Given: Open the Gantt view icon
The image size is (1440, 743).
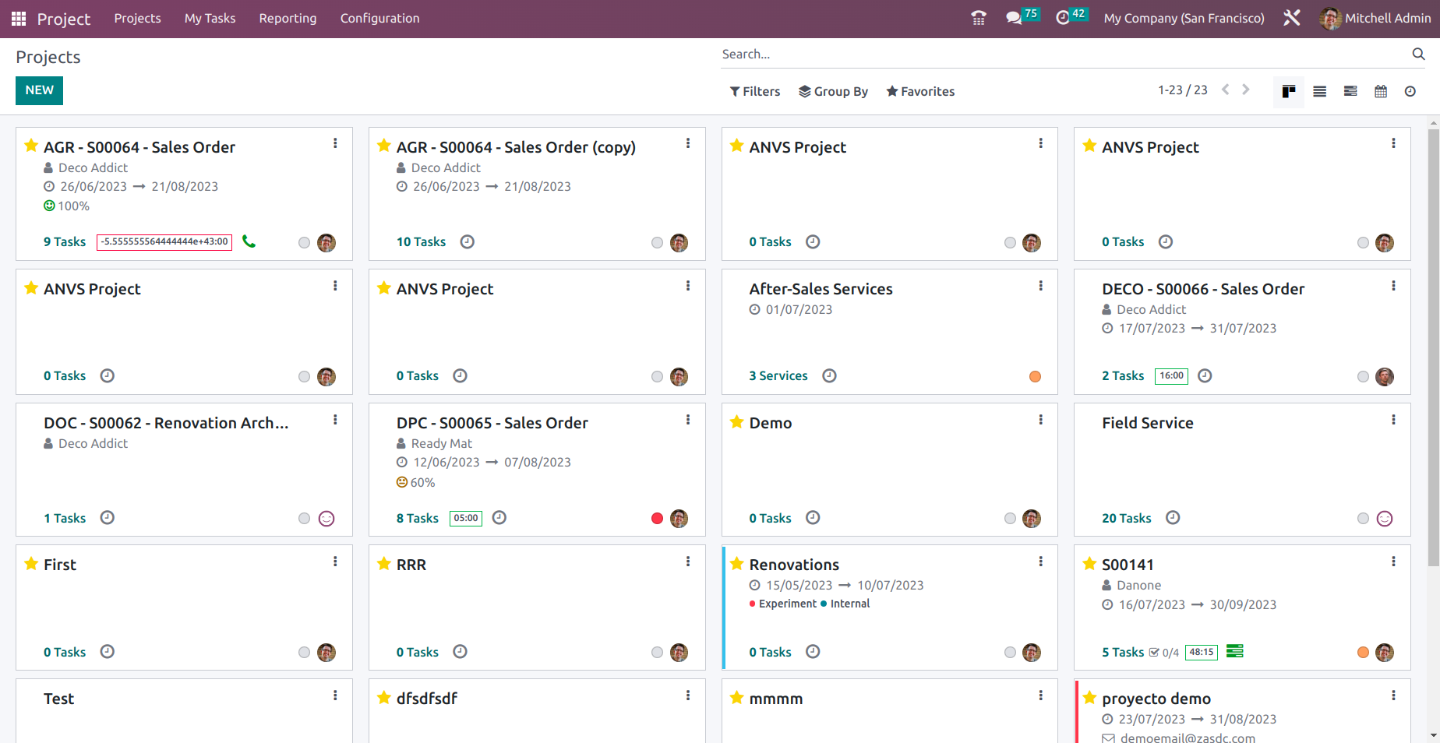Looking at the screenshot, I should (x=1350, y=91).
